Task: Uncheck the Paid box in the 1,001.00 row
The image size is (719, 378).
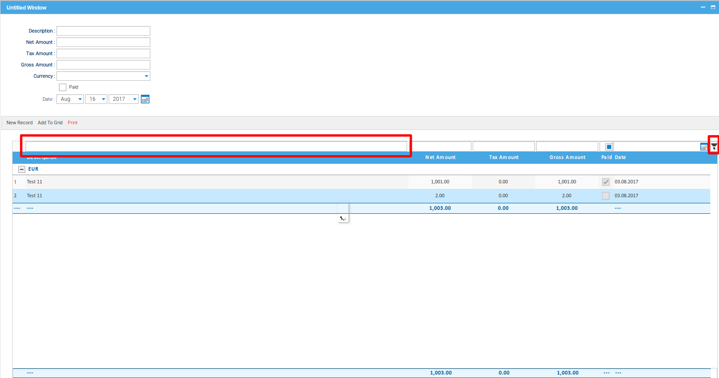Action: 606,182
